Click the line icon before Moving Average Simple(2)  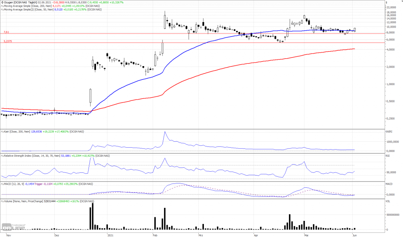(2, 9)
